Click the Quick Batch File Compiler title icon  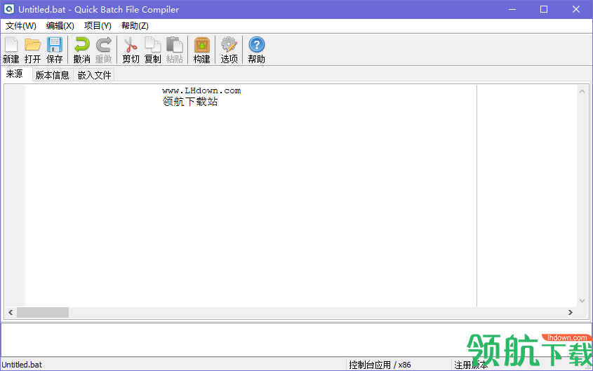click(x=8, y=9)
